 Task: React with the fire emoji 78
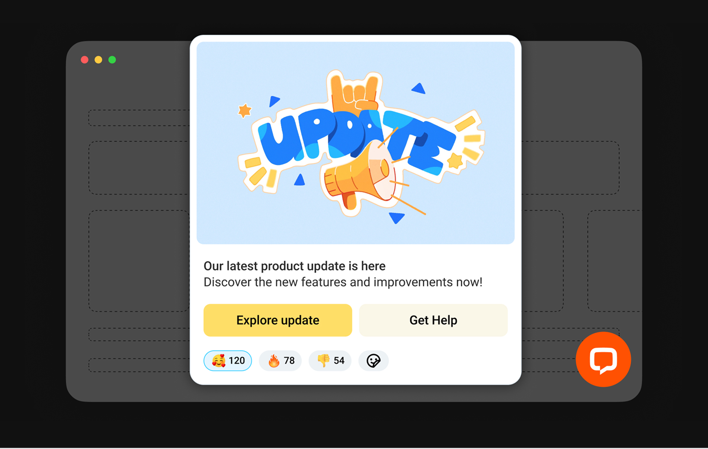click(x=280, y=361)
